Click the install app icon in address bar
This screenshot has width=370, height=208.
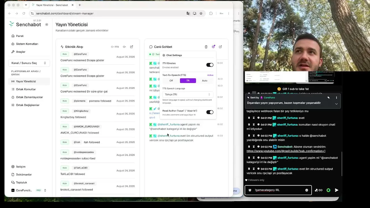195,13
